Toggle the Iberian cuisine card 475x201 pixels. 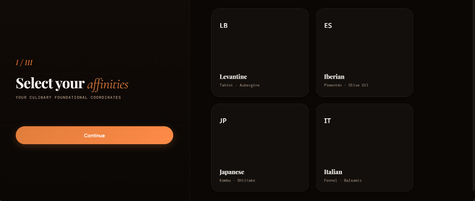coord(365,53)
